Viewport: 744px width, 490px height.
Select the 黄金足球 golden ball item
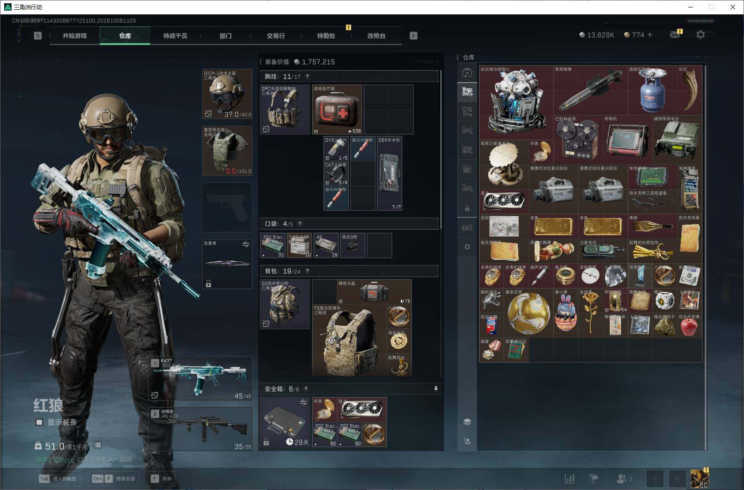point(529,313)
